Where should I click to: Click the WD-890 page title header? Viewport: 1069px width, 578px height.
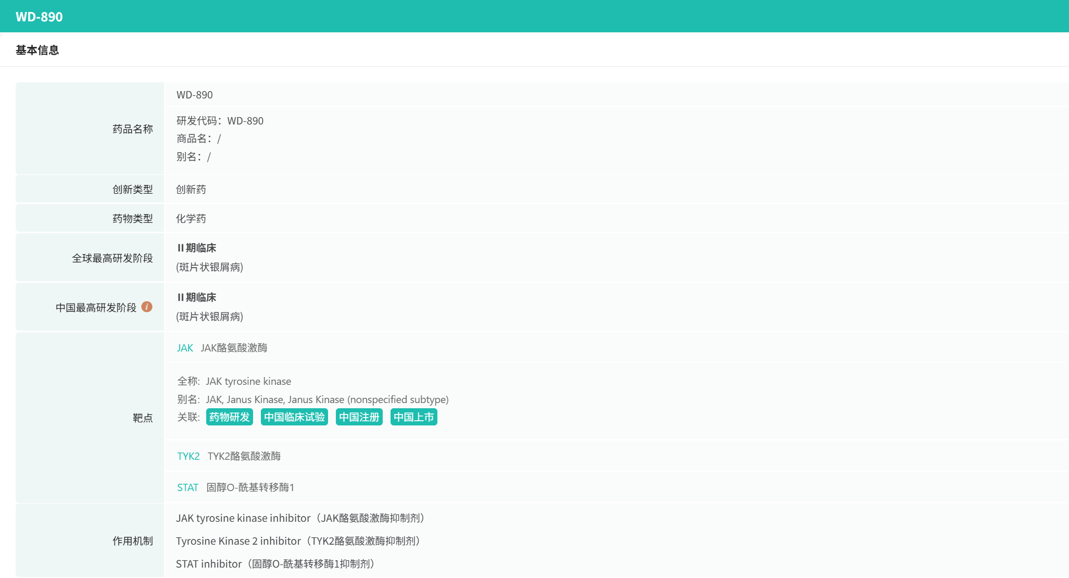pos(39,17)
